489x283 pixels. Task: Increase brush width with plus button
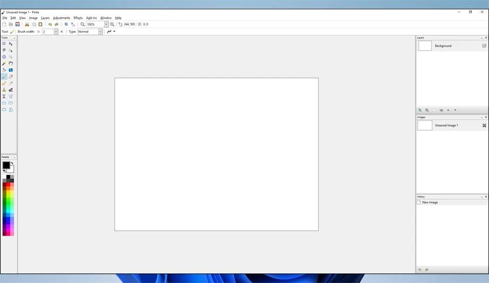62,32
